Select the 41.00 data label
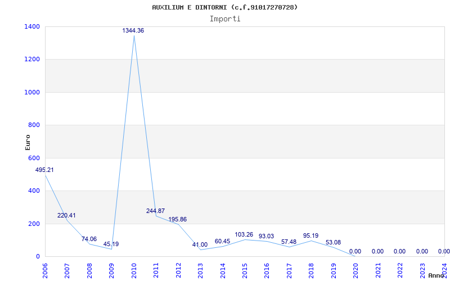The width and height of the screenshot is (450, 281). 200,244
